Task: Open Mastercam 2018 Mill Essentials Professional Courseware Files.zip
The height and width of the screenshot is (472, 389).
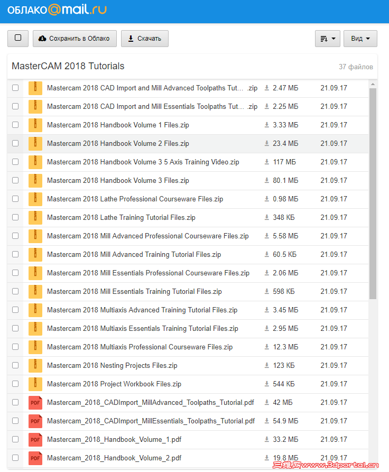Action: click(x=148, y=273)
